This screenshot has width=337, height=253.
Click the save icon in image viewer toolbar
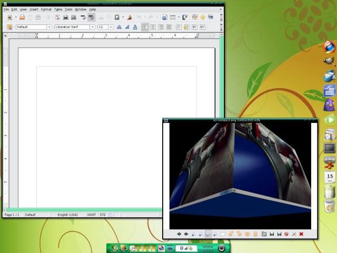tap(271, 233)
